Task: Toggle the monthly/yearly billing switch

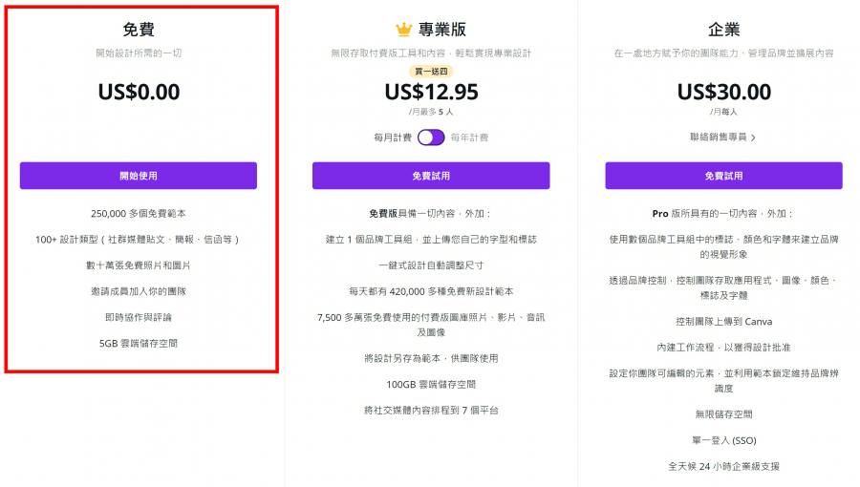Action: click(x=431, y=138)
